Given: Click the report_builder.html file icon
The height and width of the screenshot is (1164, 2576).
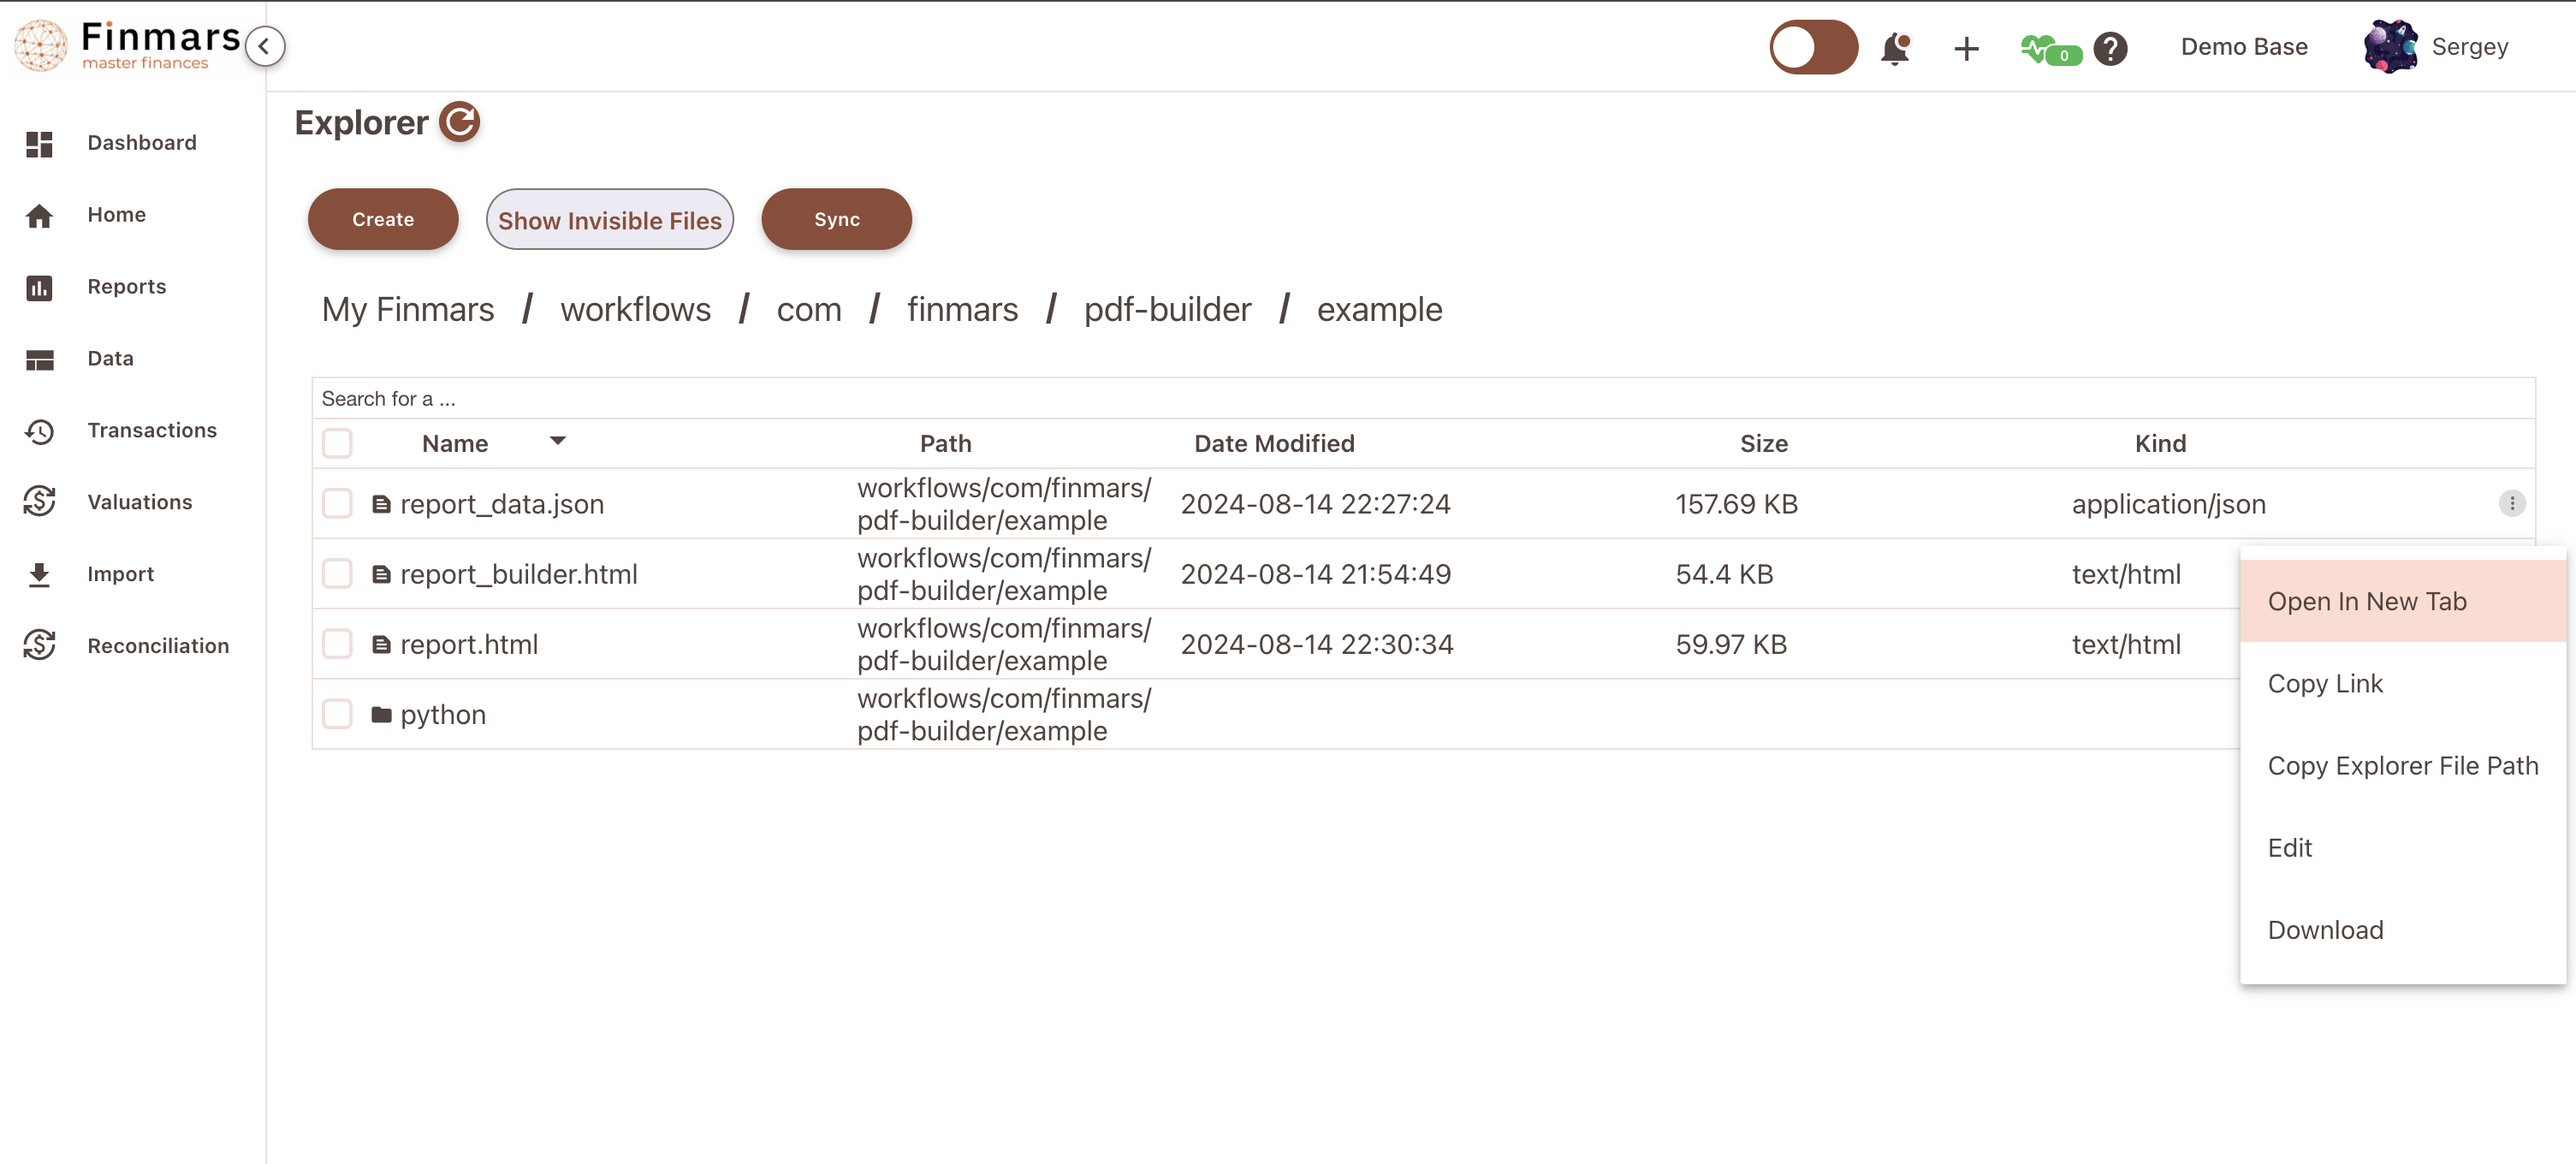Looking at the screenshot, I should point(381,575).
